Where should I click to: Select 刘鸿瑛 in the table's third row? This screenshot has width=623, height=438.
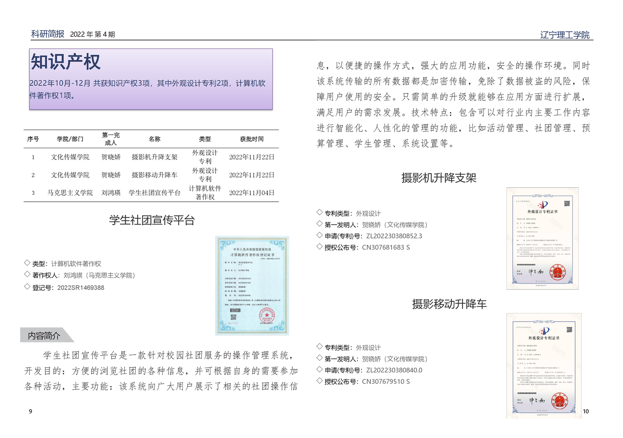[x=111, y=193]
